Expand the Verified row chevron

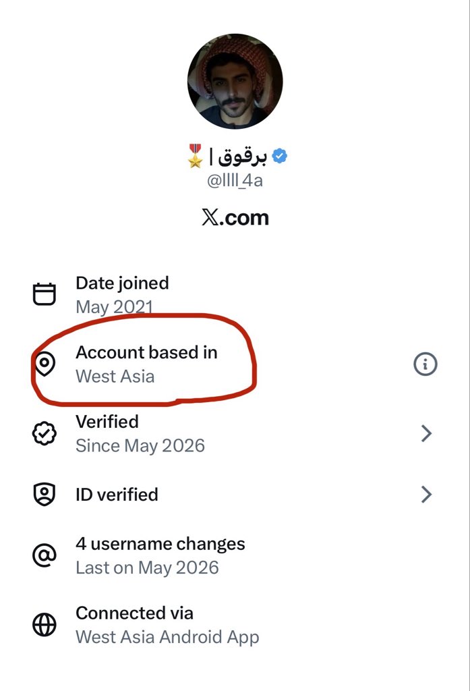[426, 433]
